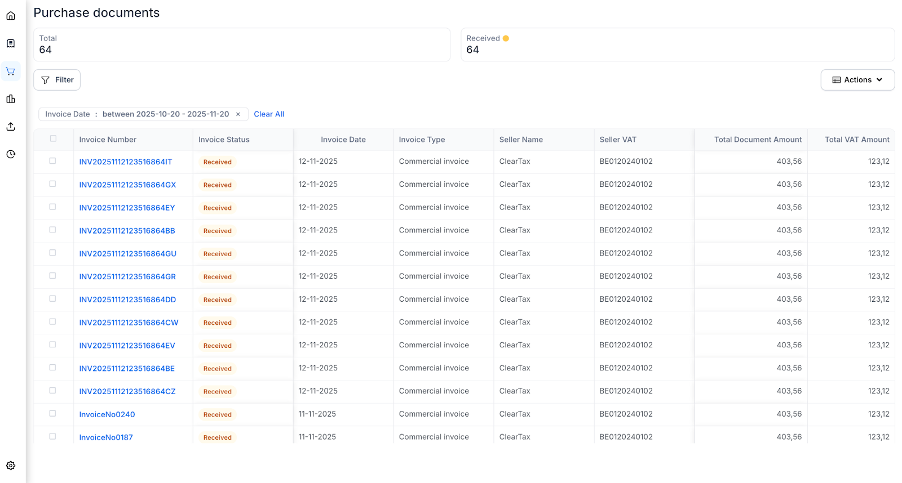The image size is (902, 483).
Task: Open settings gear icon
Action: click(11, 466)
